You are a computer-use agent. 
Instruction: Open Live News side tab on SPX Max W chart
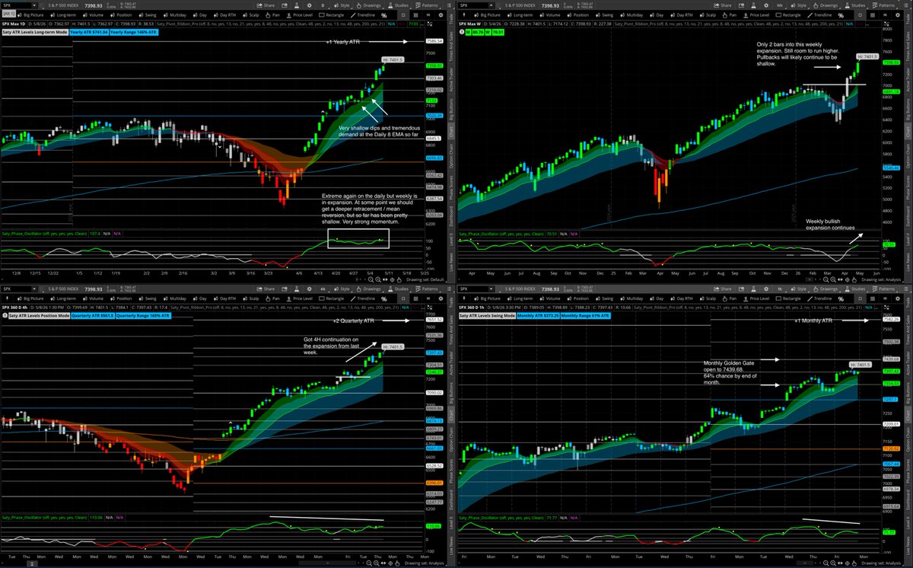906,260
